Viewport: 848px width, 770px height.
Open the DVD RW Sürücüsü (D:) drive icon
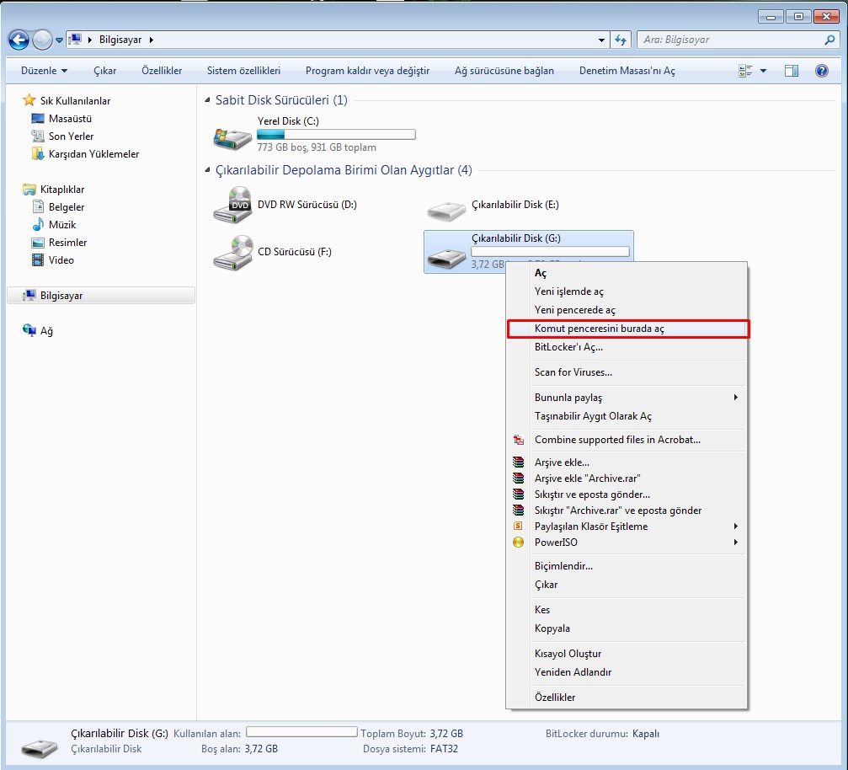click(x=232, y=205)
